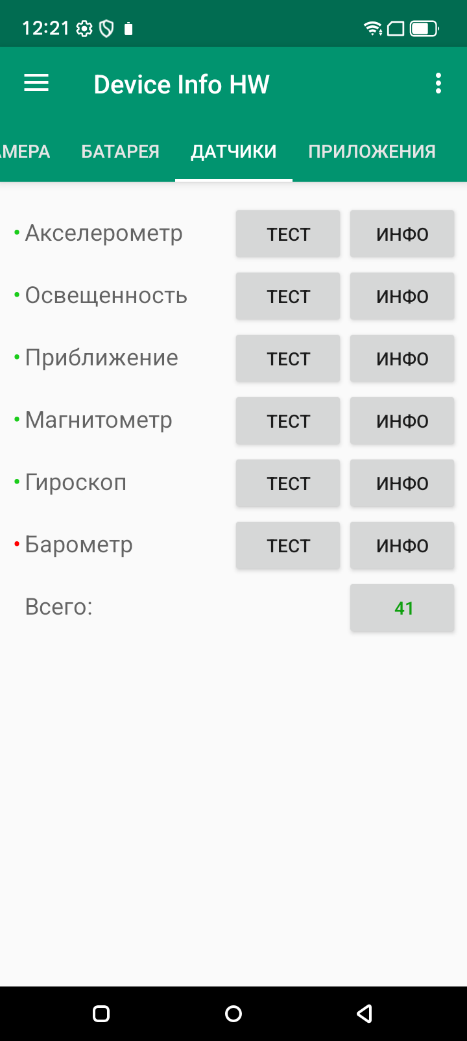Image resolution: width=467 pixels, height=1041 pixels.
Task: Run the Акселерометр test
Action: (288, 234)
